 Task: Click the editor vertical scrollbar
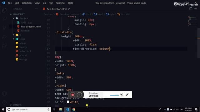click(x=199, y=43)
